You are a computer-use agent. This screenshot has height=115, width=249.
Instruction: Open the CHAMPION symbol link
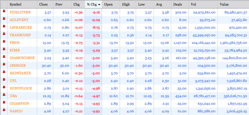[20, 104]
